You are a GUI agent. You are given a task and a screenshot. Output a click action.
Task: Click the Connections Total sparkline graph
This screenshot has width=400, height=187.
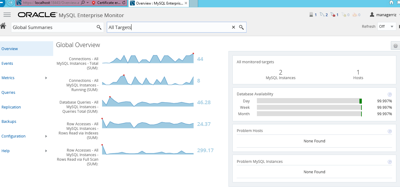[148, 58]
